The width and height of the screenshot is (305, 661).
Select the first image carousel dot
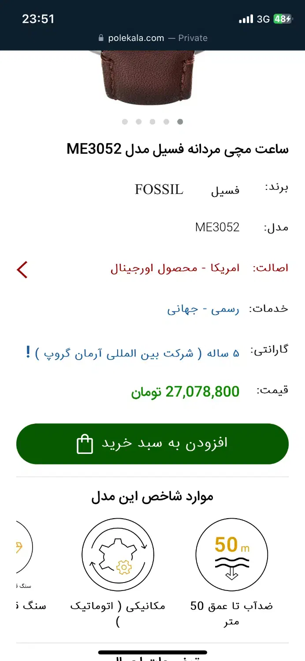[125, 122]
